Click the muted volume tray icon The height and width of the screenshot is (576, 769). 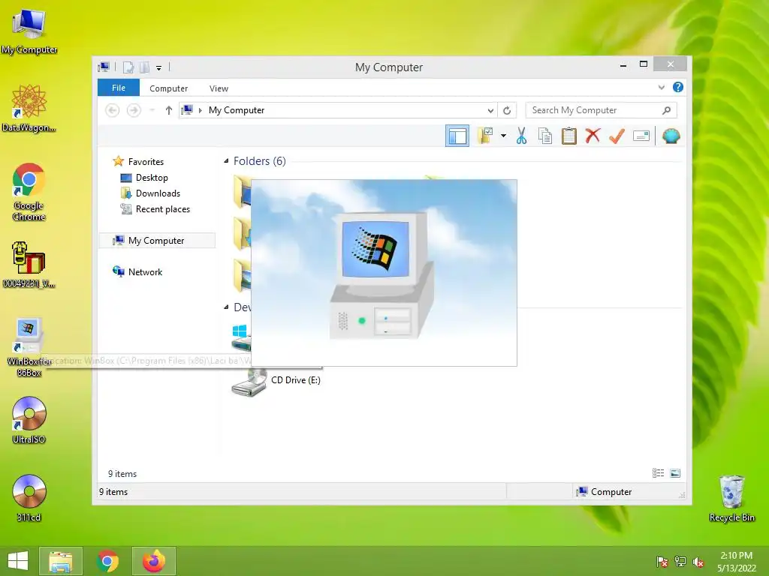tap(698, 562)
